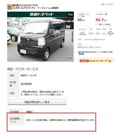The height and width of the screenshot is (137, 122).
Task: Click the スズキ エブリイ PC title
Action: pos(24,8)
